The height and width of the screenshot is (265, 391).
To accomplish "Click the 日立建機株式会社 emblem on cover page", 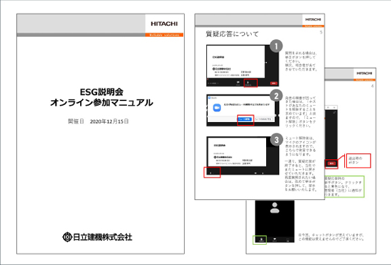I will tap(67, 237).
